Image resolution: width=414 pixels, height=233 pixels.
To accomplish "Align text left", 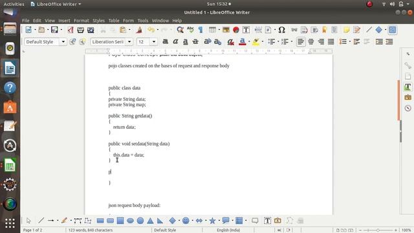I will pos(301,41).
